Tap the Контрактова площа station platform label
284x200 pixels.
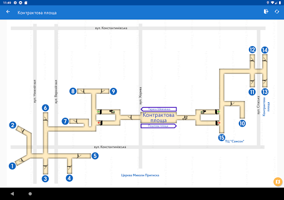tap(159, 118)
